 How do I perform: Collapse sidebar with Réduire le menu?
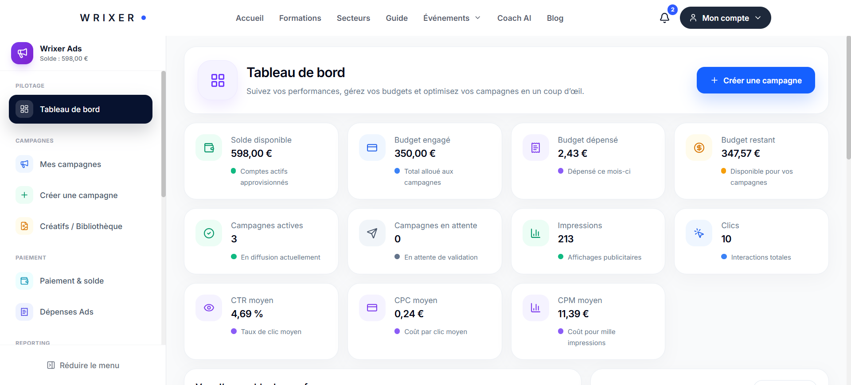83,366
